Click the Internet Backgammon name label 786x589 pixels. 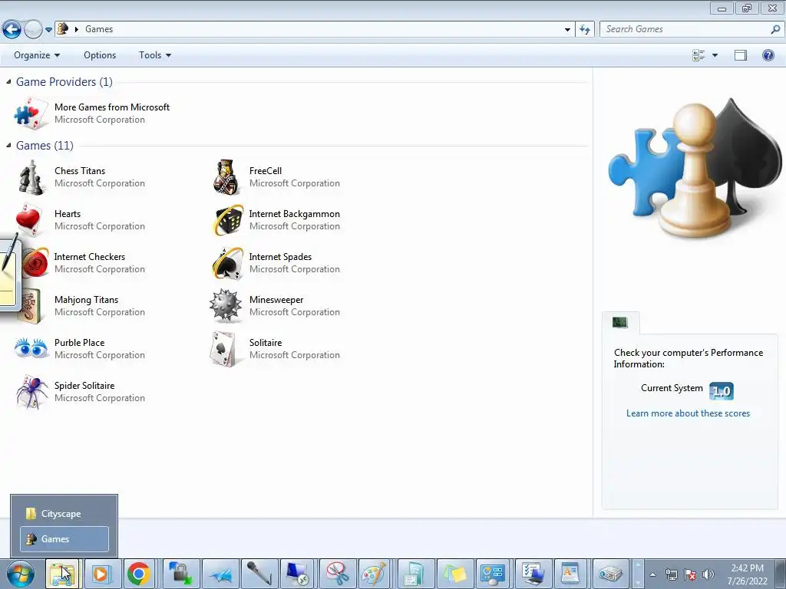[x=294, y=214]
